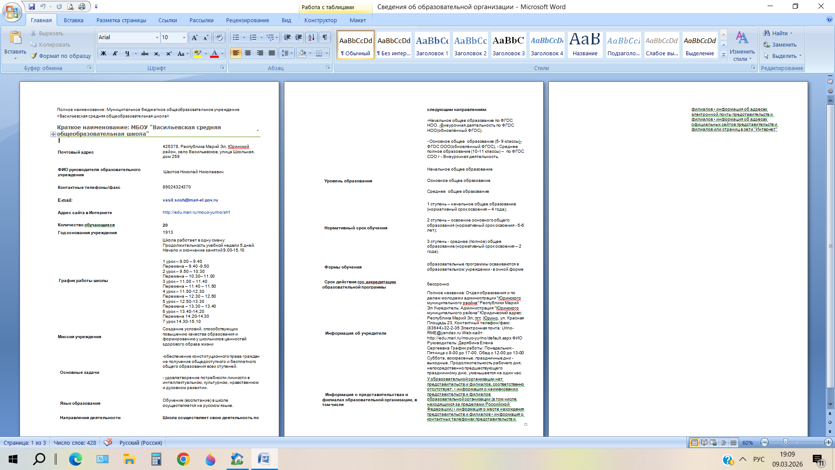Click the clear formatting eraser icon
Screen dimensions: 835x470
219,37
